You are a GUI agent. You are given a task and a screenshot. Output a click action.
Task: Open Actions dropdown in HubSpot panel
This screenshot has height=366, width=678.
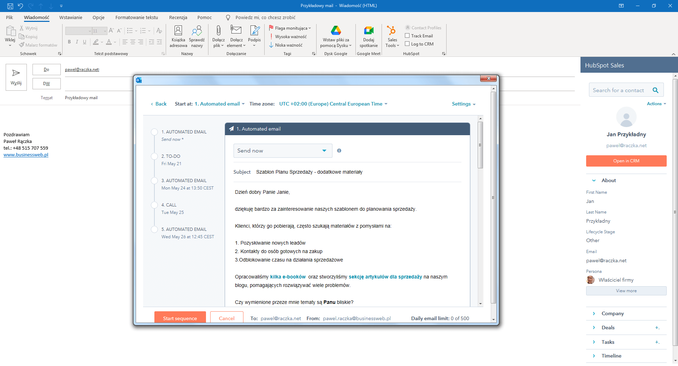coord(656,104)
